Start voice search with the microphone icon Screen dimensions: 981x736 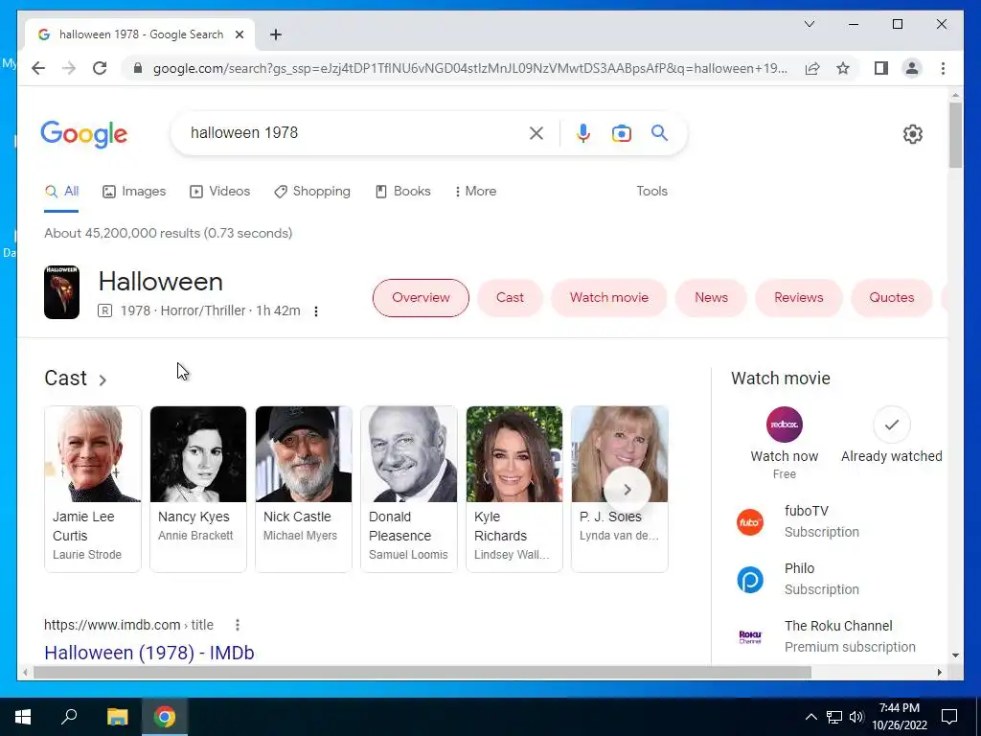(583, 132)
